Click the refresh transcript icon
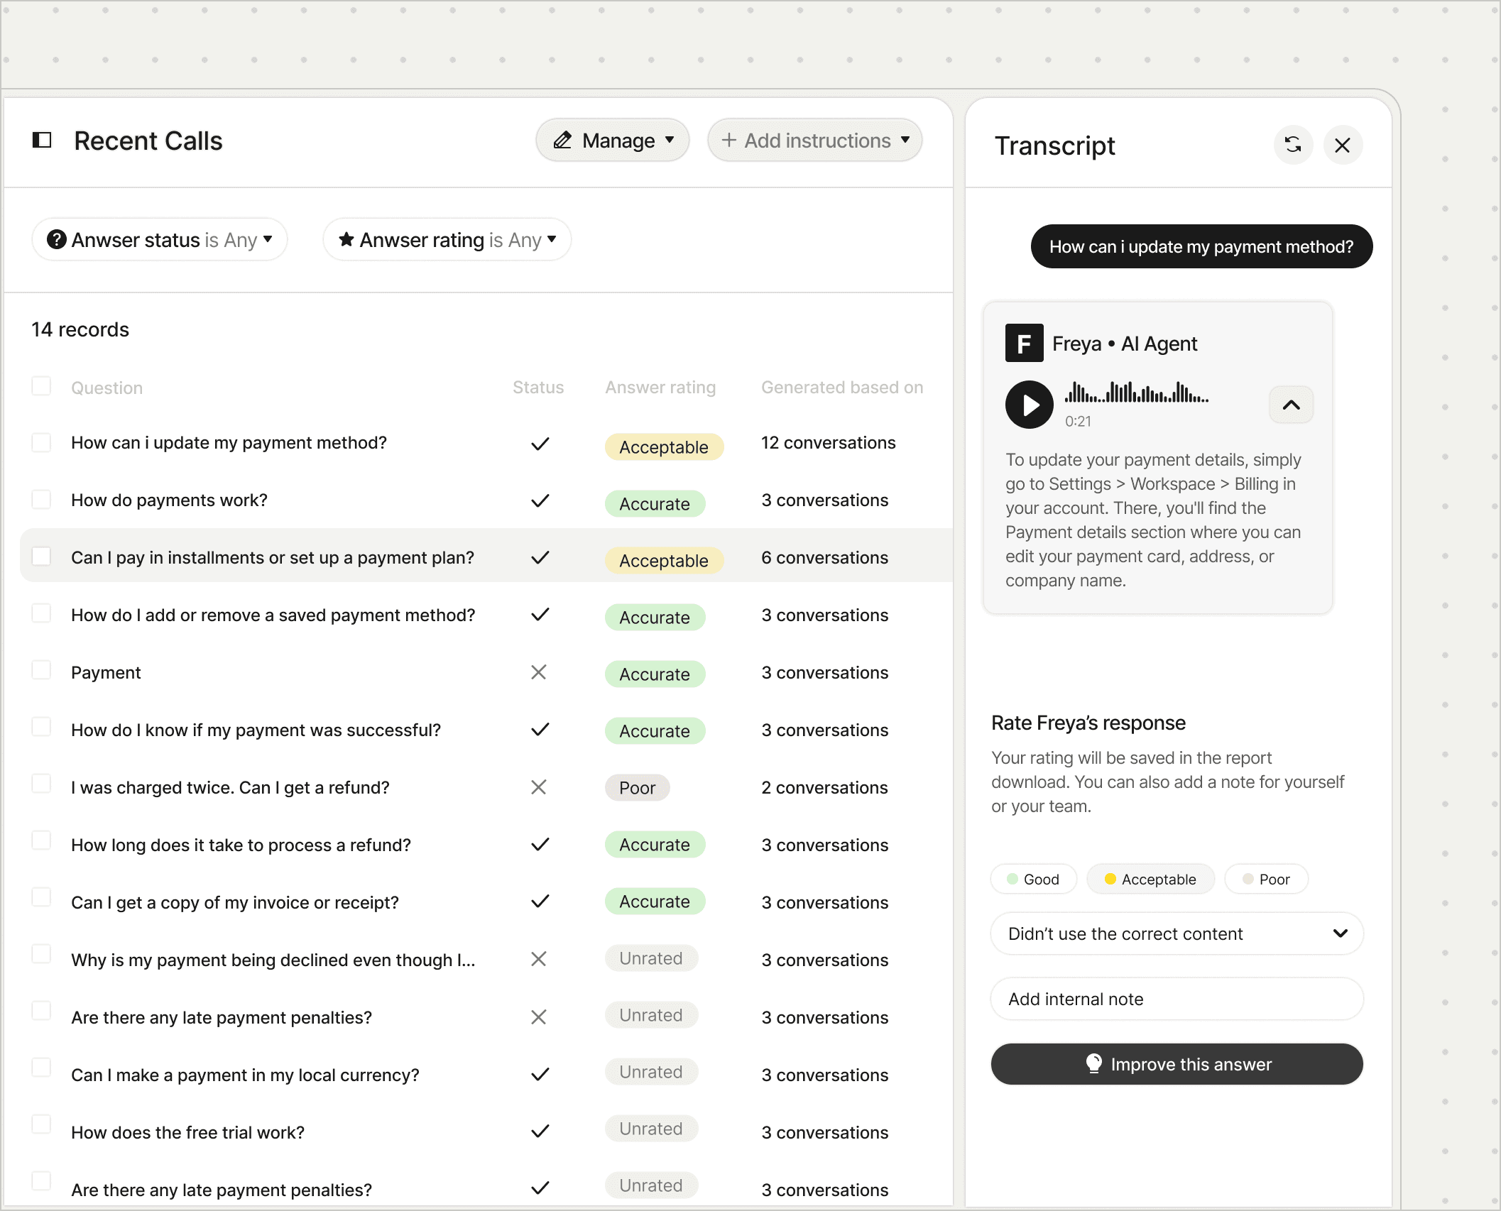Image resolution: width=1501 pixels, height=1211 pixels. click(1293, 145)
